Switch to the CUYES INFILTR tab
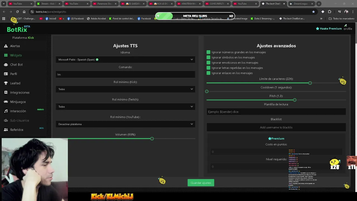This screenshot has height=201, width=357. pos(217,4)
